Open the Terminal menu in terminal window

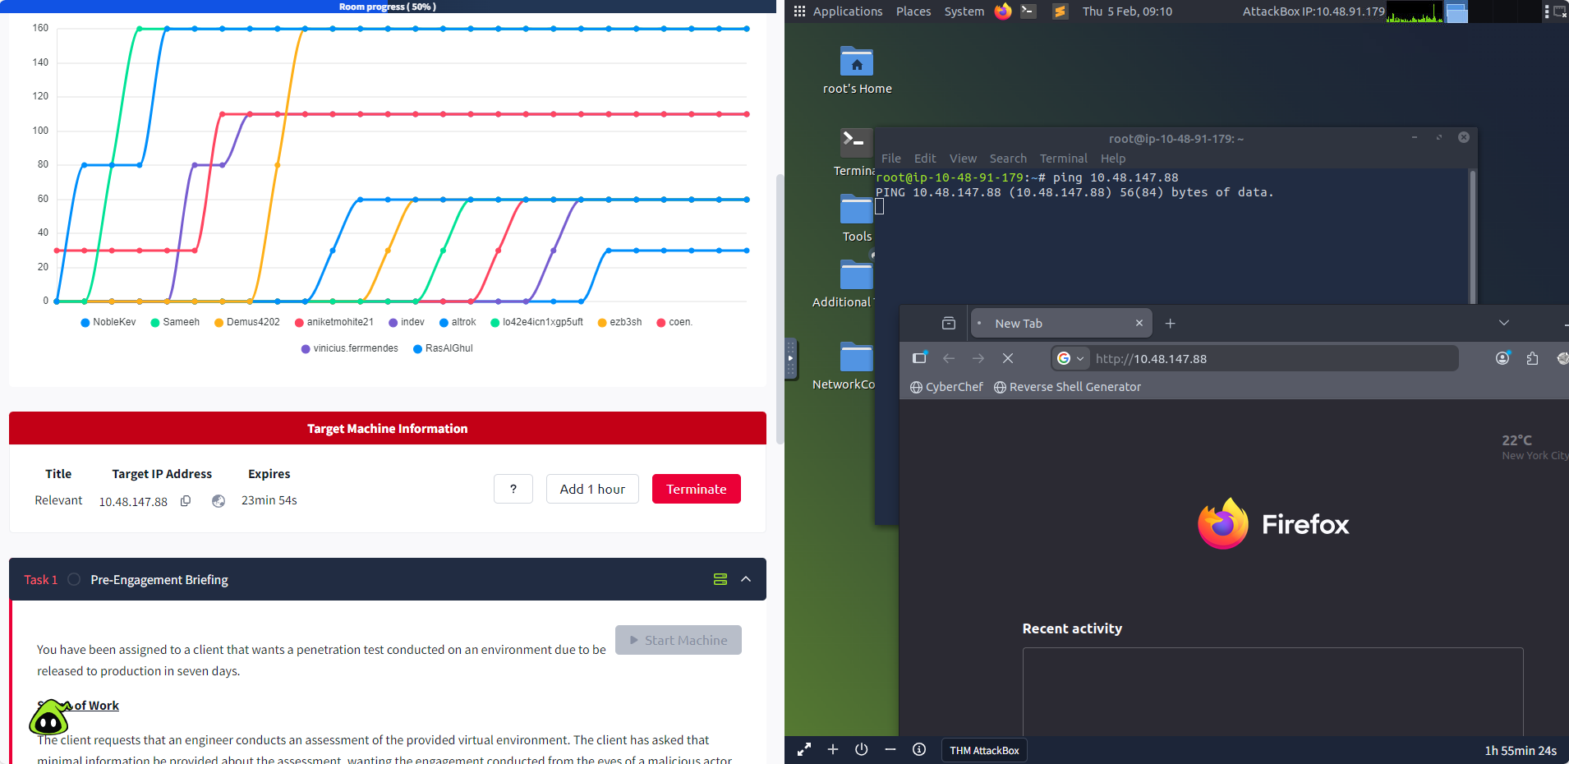[x=1063, y=159]
